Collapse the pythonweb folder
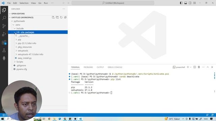 (x=38, y=21)
